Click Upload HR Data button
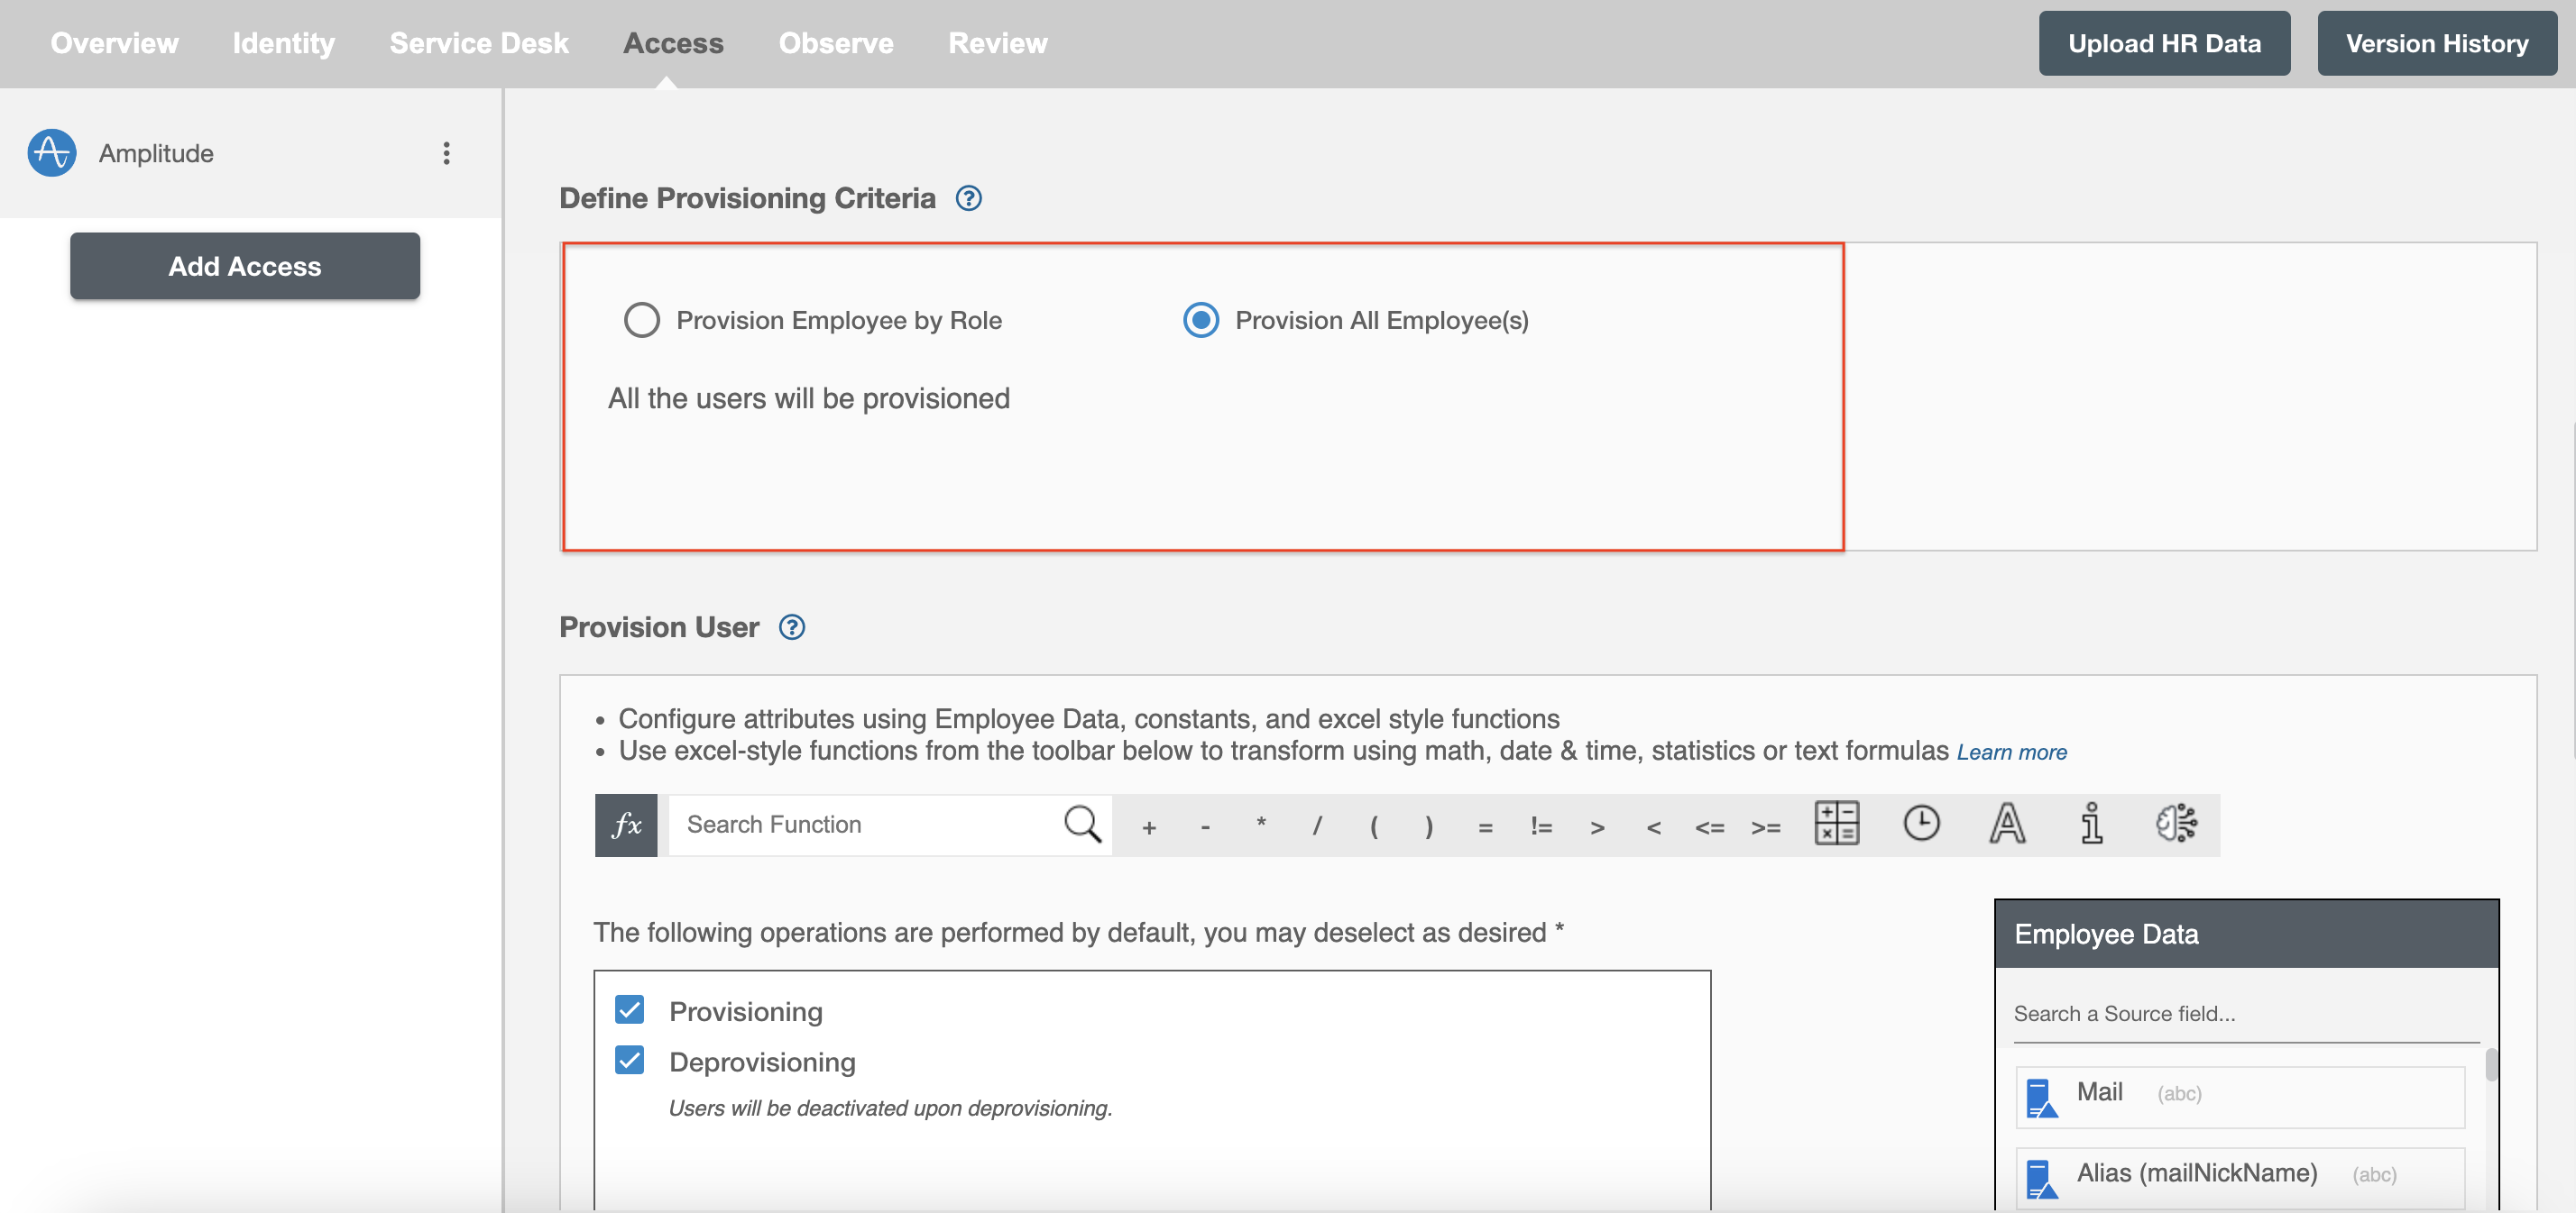This screenshot has width=2576, height=1213. tap(2162, 44)
